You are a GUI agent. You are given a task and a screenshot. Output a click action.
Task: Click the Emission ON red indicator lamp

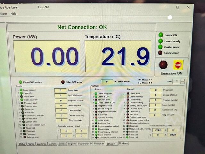click(163, 65)
